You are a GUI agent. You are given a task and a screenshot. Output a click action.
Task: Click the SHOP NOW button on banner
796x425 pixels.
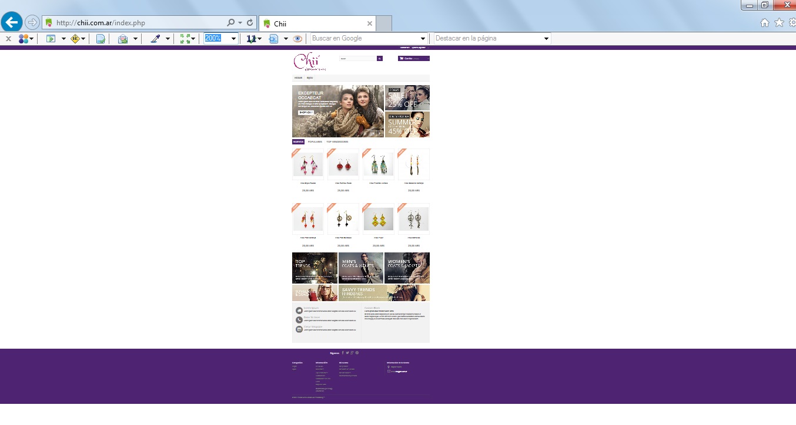(306, 112)
